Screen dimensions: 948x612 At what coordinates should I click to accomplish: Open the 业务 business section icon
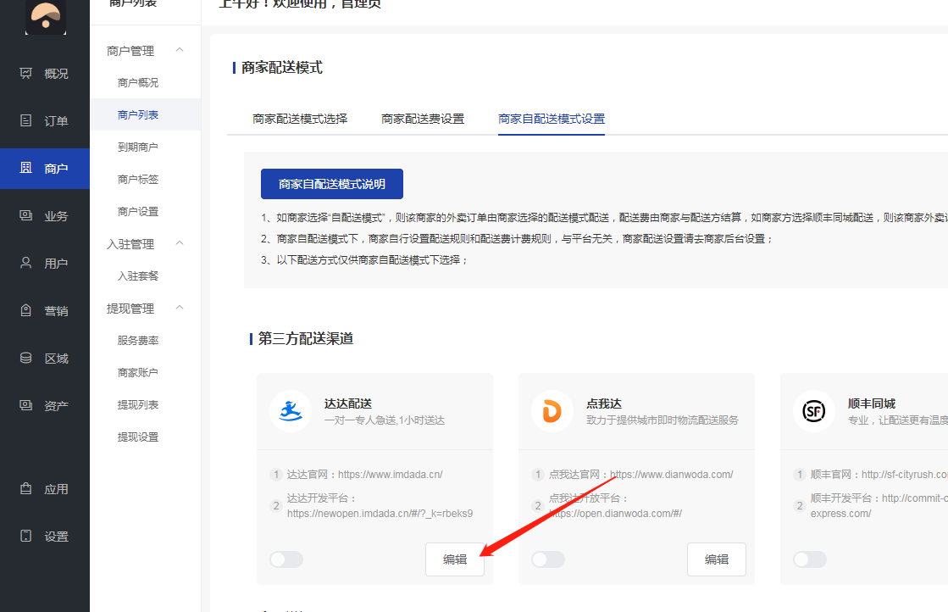[26, 215]
